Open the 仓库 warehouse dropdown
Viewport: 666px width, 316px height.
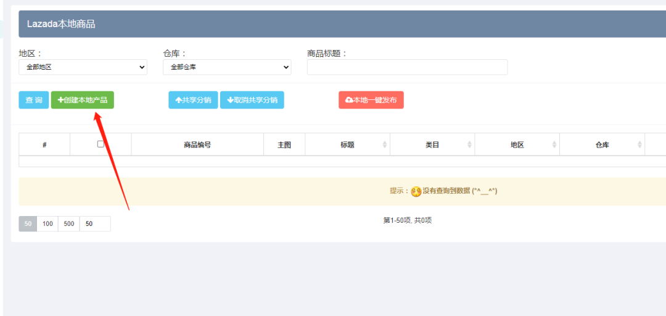227,67
